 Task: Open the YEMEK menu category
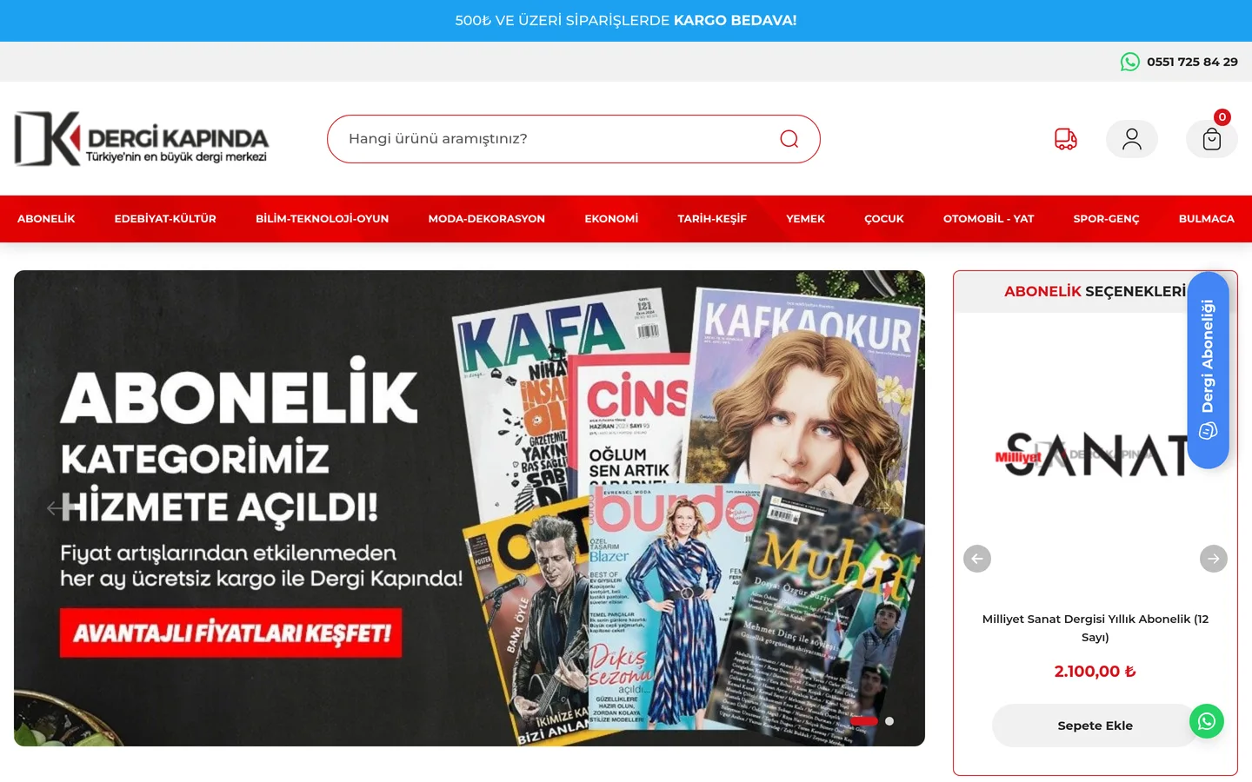805,219
